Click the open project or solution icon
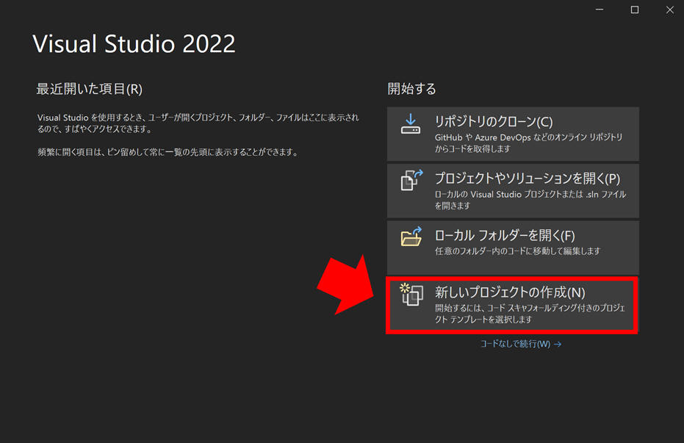This screenshot has width=684, height=443. pos(411,180)
